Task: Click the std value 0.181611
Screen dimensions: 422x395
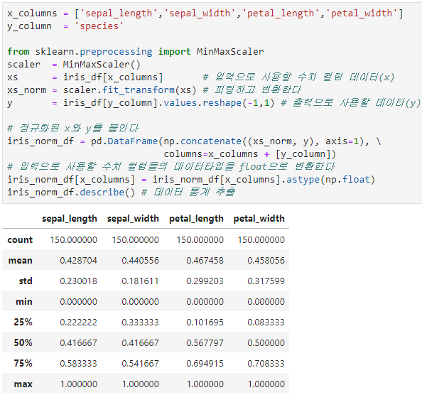Action: [x=140, y=281]
